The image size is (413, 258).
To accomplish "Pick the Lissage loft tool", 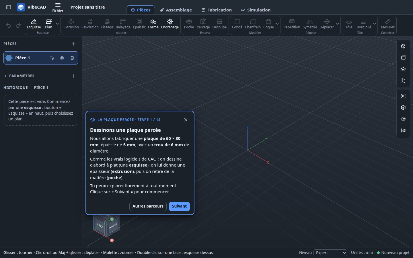I will coord(107,24).
